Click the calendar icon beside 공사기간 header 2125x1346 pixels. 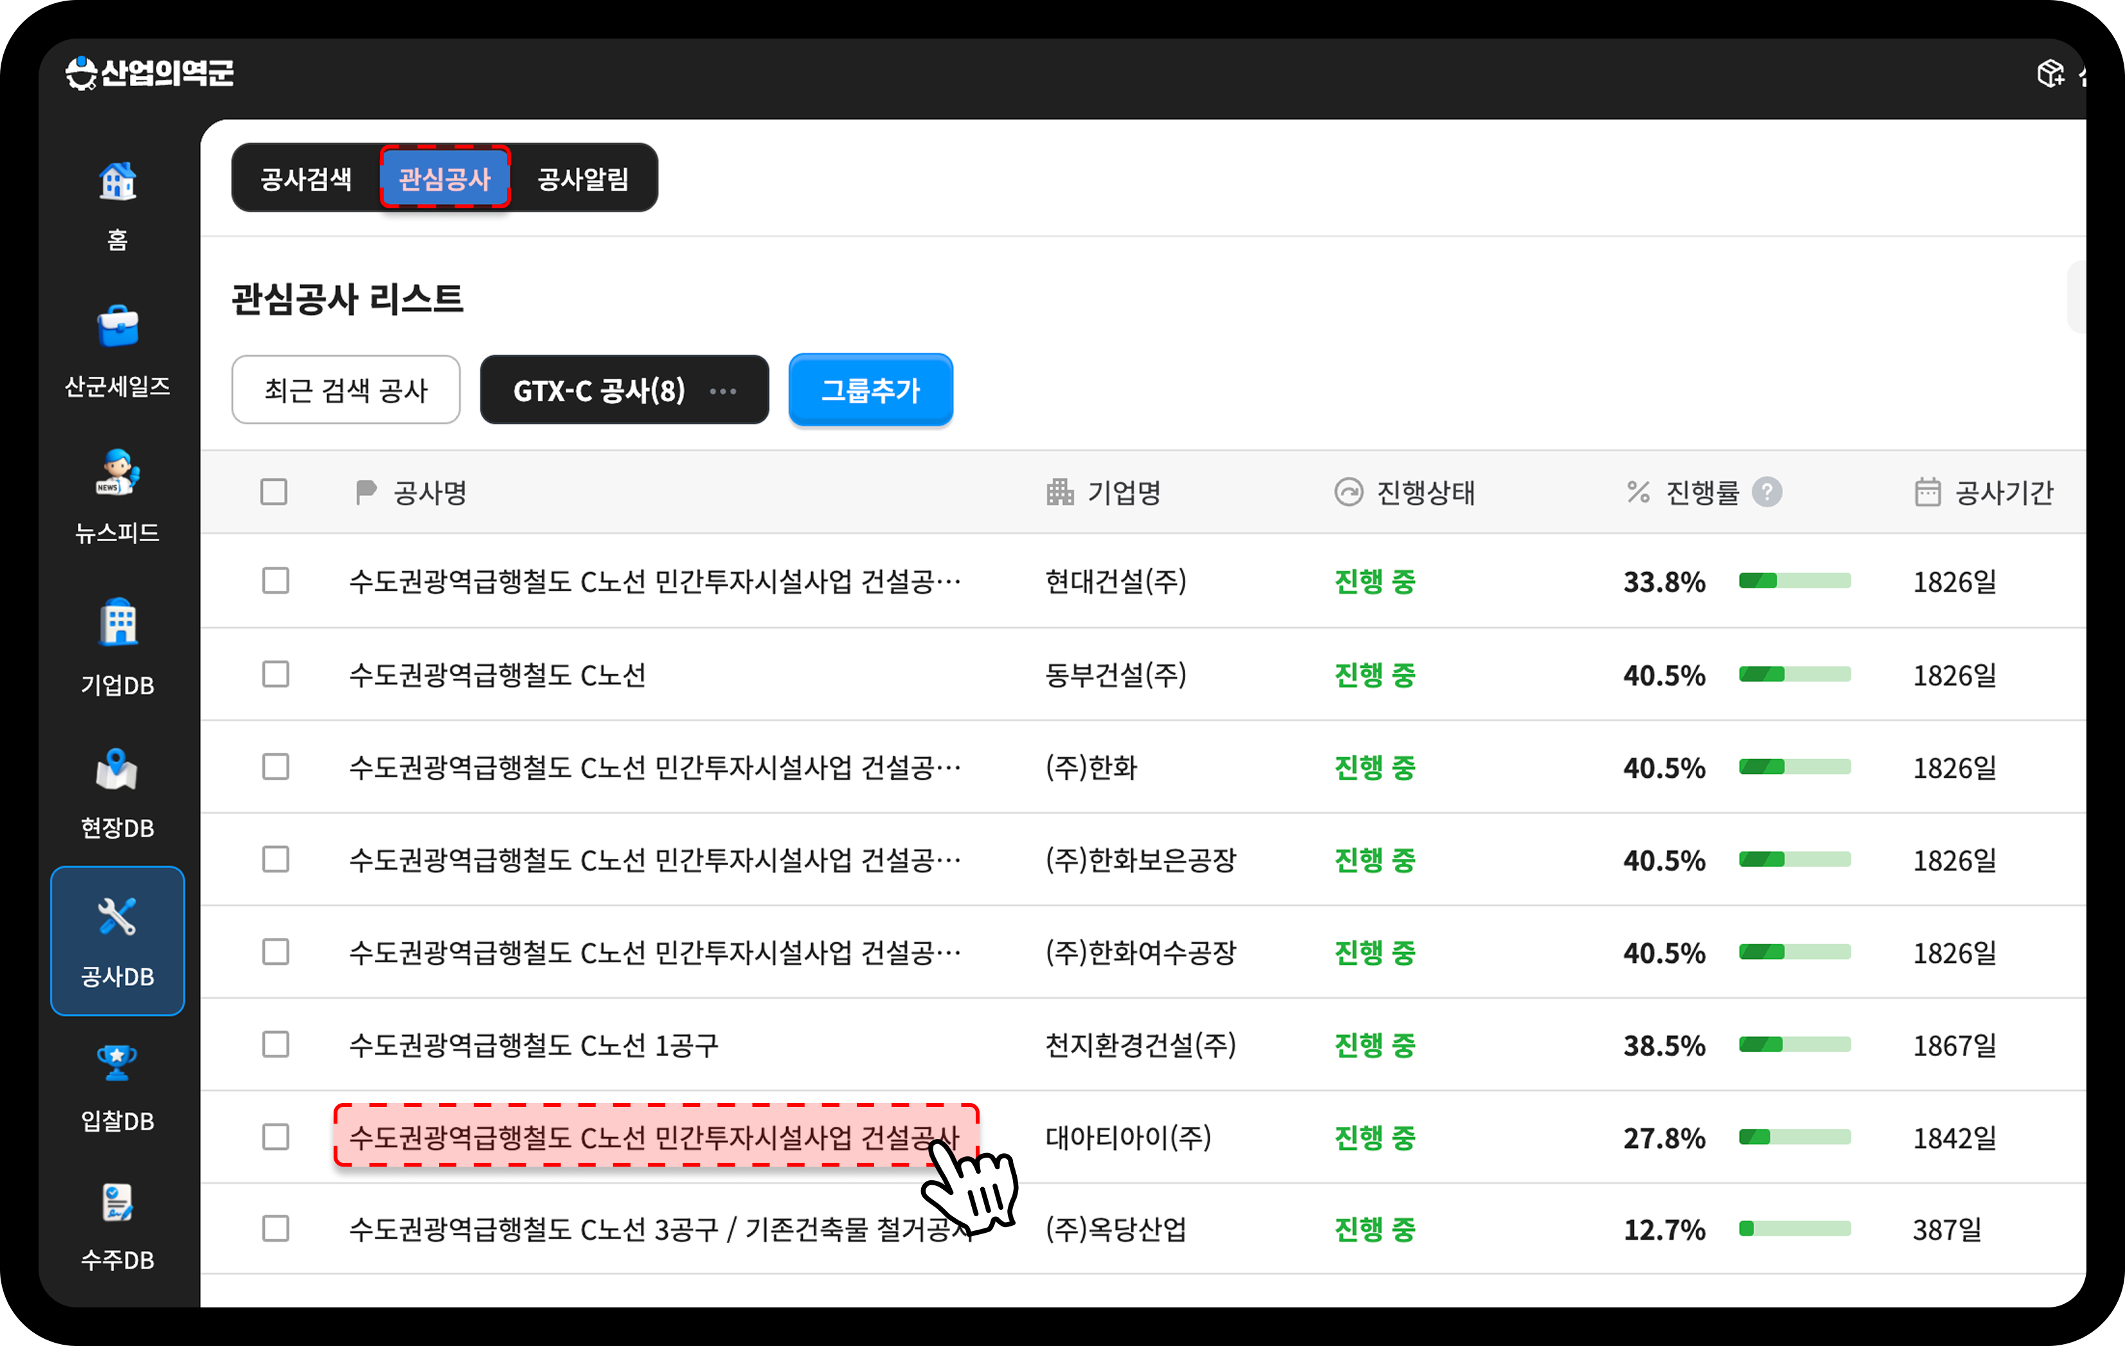[x=1927, y=492]
